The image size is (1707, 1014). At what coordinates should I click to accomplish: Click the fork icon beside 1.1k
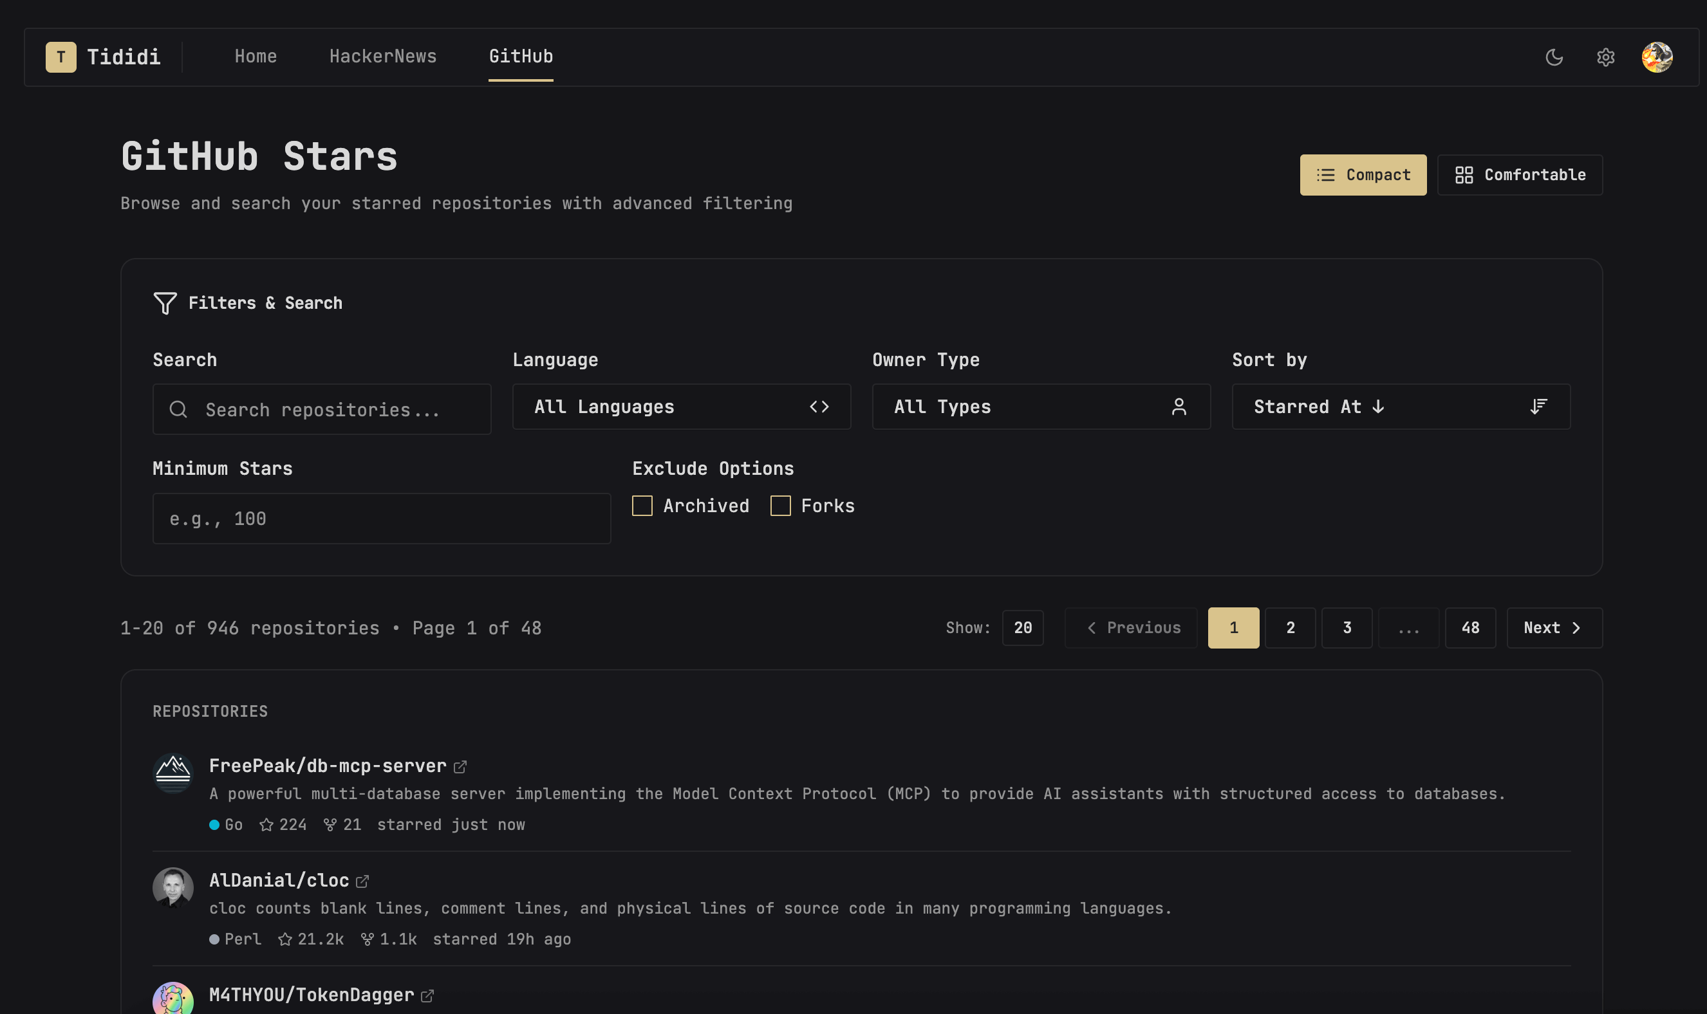[x=367, y=939]
